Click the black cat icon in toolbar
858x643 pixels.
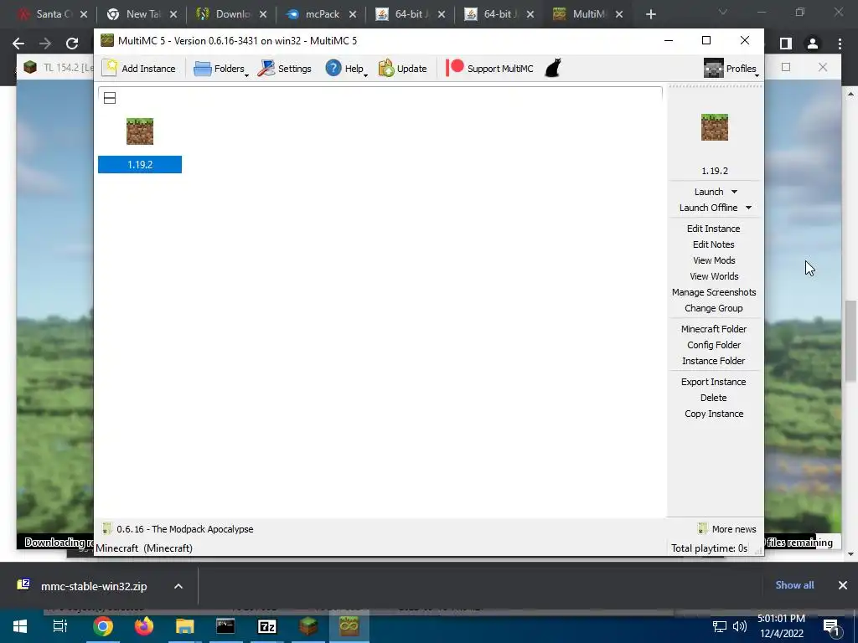[x=553, y=69]
